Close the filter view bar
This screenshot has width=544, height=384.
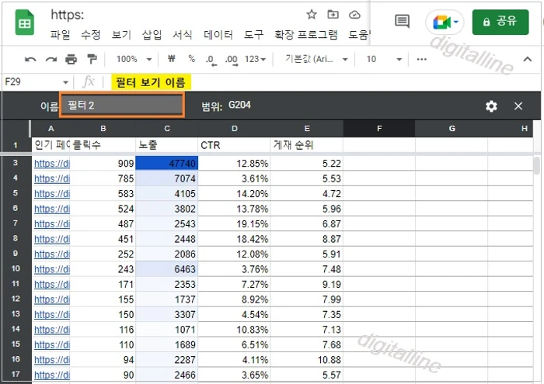[x=518, y=106]
